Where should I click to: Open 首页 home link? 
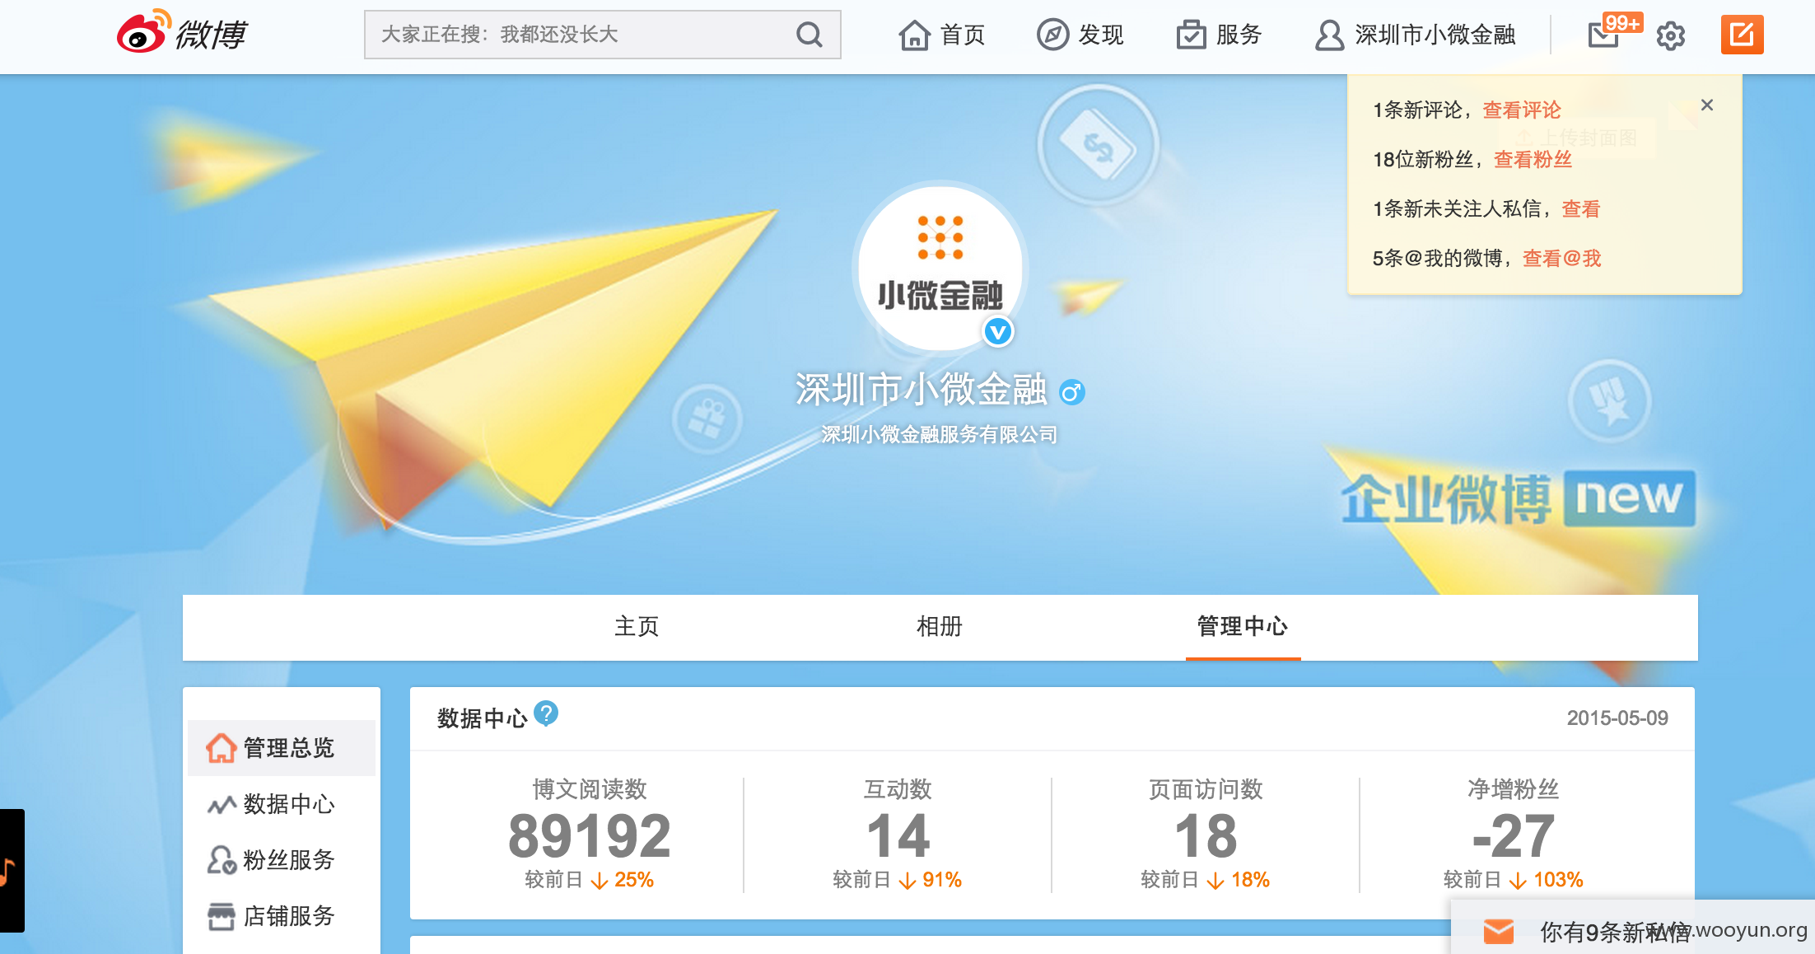[942, 35]
